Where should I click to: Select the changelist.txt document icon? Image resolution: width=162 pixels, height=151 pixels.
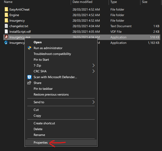6,26
